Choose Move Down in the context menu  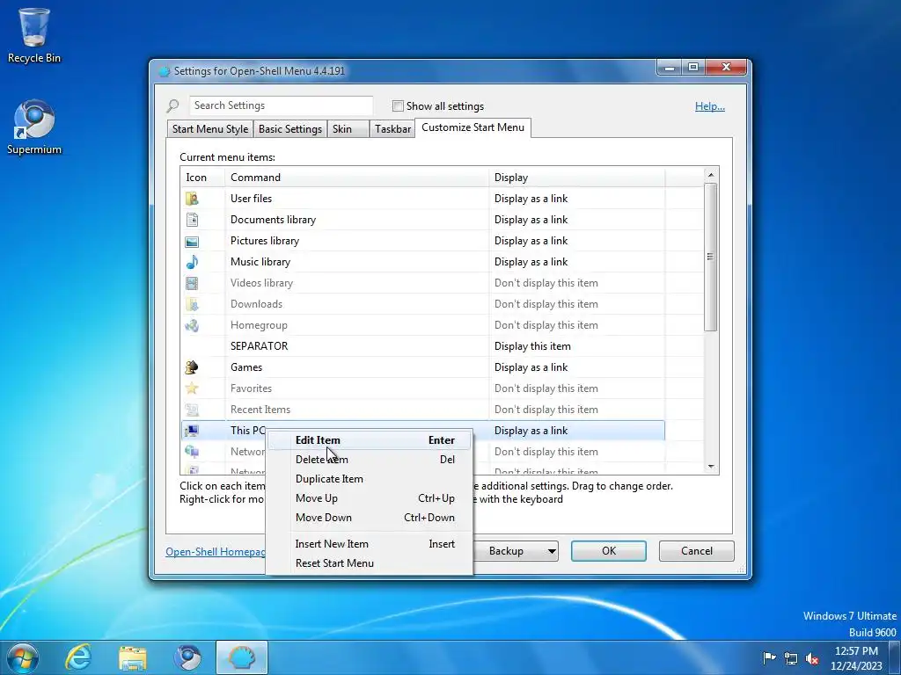point(370,518)
